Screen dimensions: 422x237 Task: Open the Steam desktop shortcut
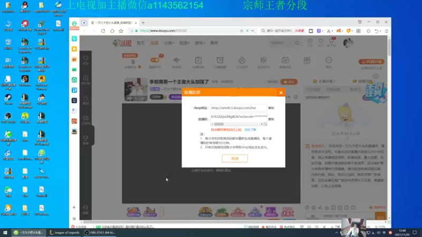coord(8,100)
